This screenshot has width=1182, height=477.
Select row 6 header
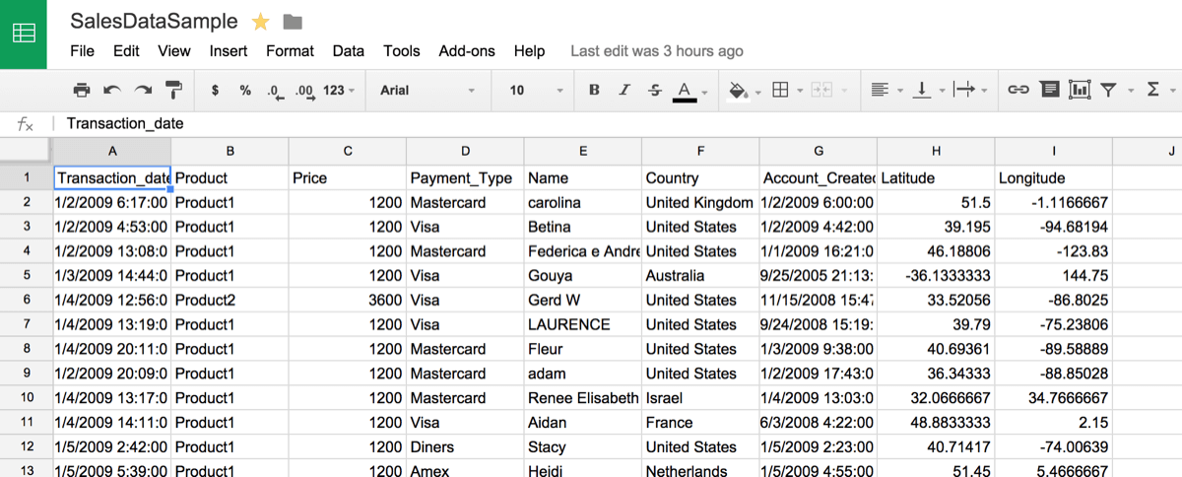(x=27, y=301)
